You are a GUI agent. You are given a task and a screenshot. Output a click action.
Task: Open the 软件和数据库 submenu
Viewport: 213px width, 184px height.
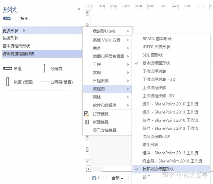107,105
